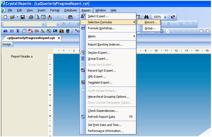Insert text object with ab icon
Screen dimensions: 212x137
tap(5, 31)
